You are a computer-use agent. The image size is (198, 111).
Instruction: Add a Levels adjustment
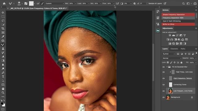coord(174,35)
